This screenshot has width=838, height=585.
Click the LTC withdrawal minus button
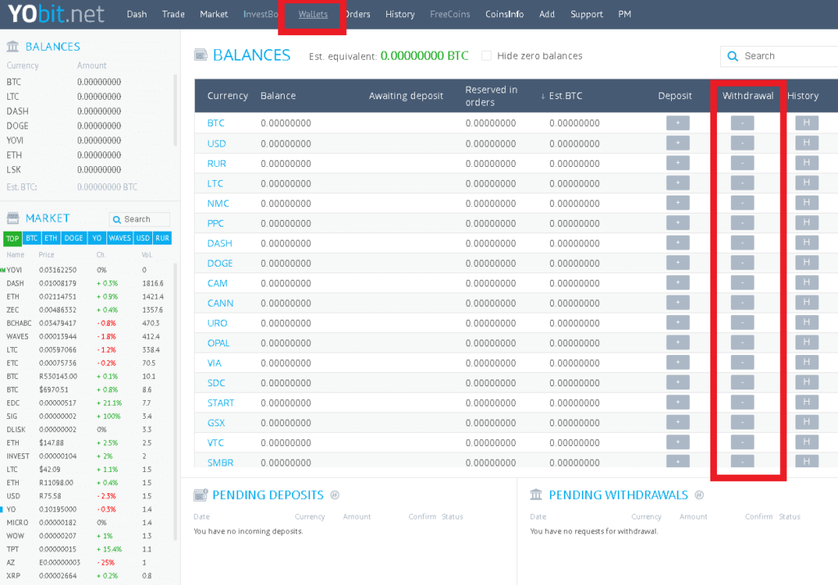tap(742, 182)
